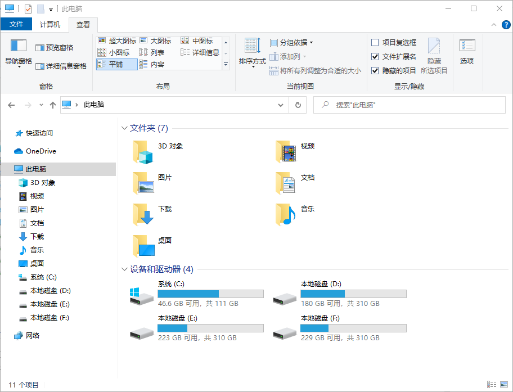The width and height of the screenshot is (513, 392).
Task: Select 内容 content layout
Action: [x=151, y=64]
